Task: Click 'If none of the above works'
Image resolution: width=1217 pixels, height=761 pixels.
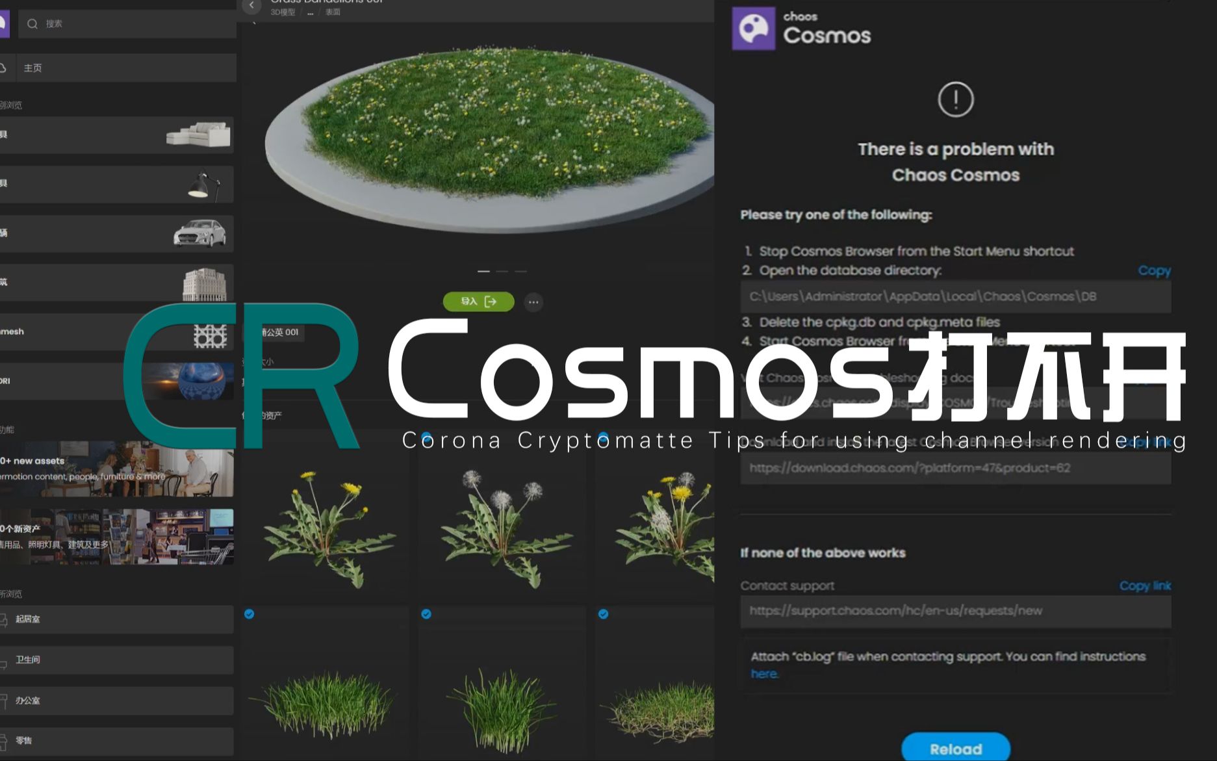Action: coord(823,553)
